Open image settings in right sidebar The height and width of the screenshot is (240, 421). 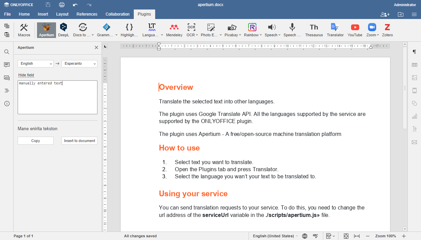tap(414, 78)
